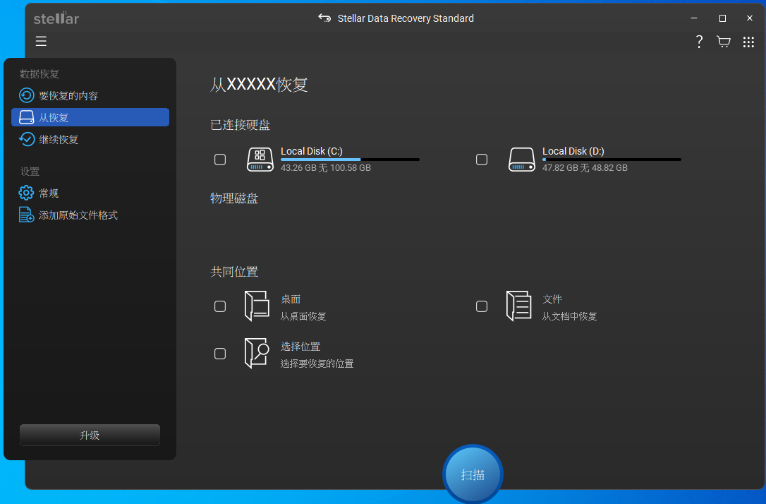Click the stellar logo
766x504 pixels.
(x=56, y=18)
